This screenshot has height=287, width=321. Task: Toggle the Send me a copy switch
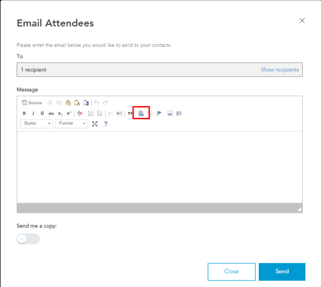tap(28, 239)
